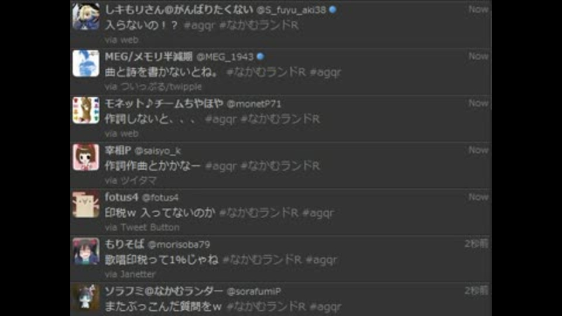Click the avatar of S_fuyu_aki38
This screenshot has width=562, height=316.
coord(86,16)
